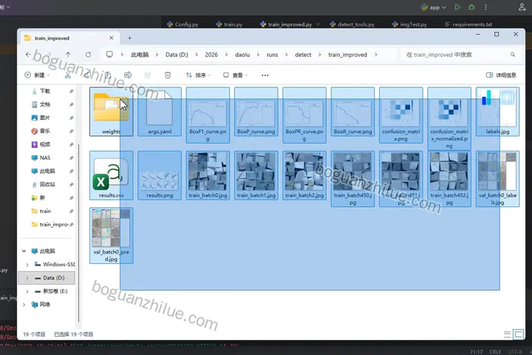Switch to train.py tab in PyCharm
This screenshot has width=532, height=355.
click(x=229, y=24)
